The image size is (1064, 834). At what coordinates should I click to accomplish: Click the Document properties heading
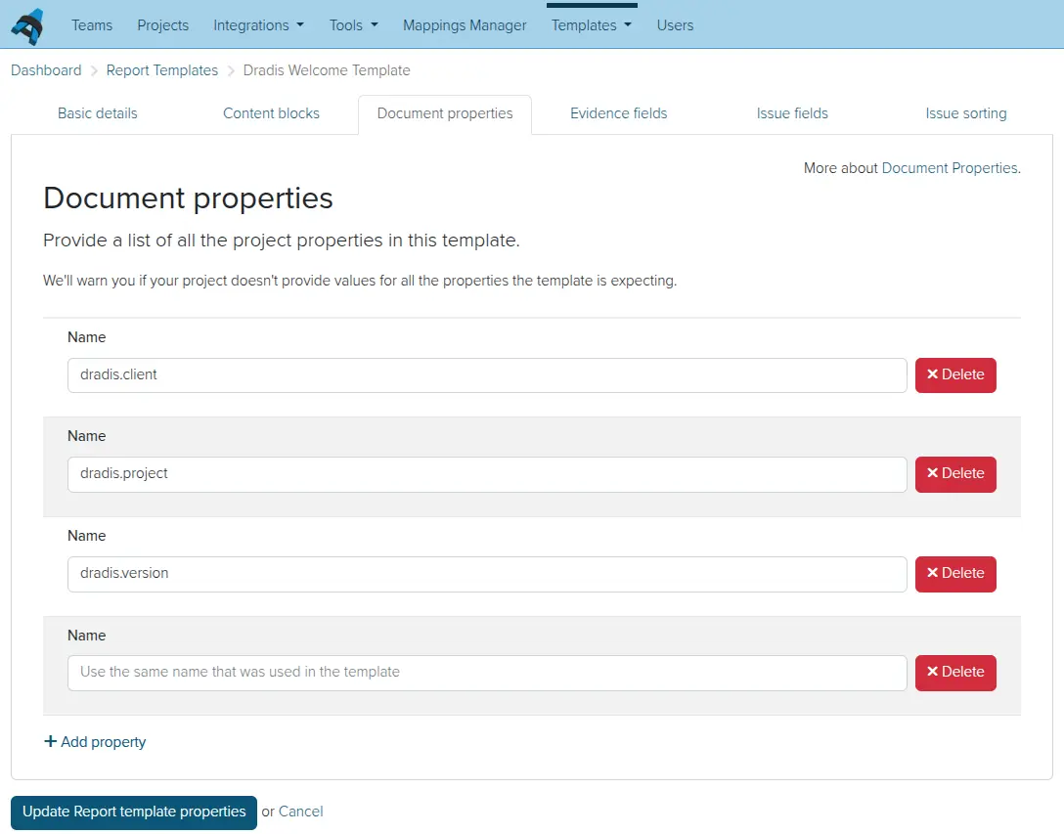(188, 198)
